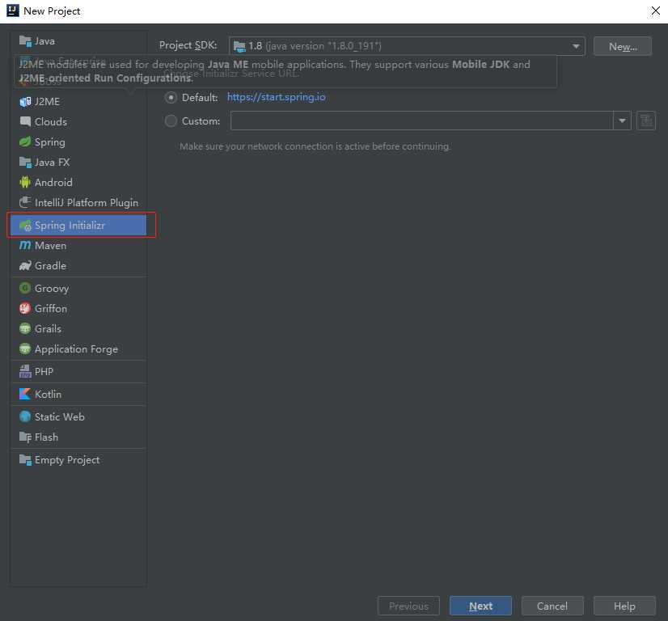Select the IntelliJ Platform Plugin label
The height and width of the screenshot is (621, 668).
click(87, 203)
